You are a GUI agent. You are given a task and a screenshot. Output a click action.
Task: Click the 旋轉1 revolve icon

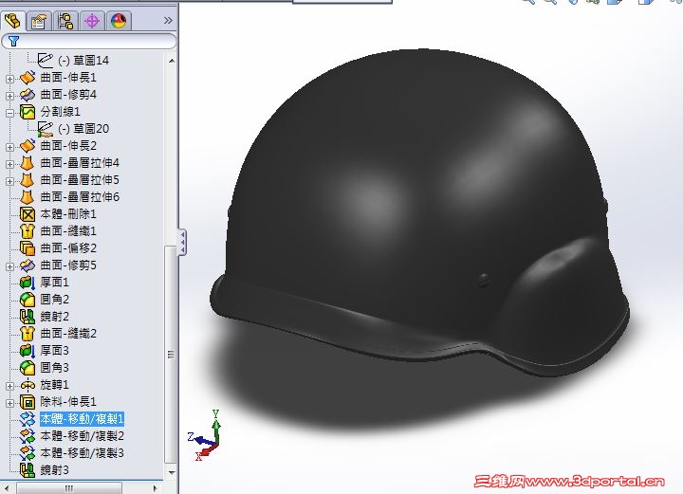(x=28, y=385)
